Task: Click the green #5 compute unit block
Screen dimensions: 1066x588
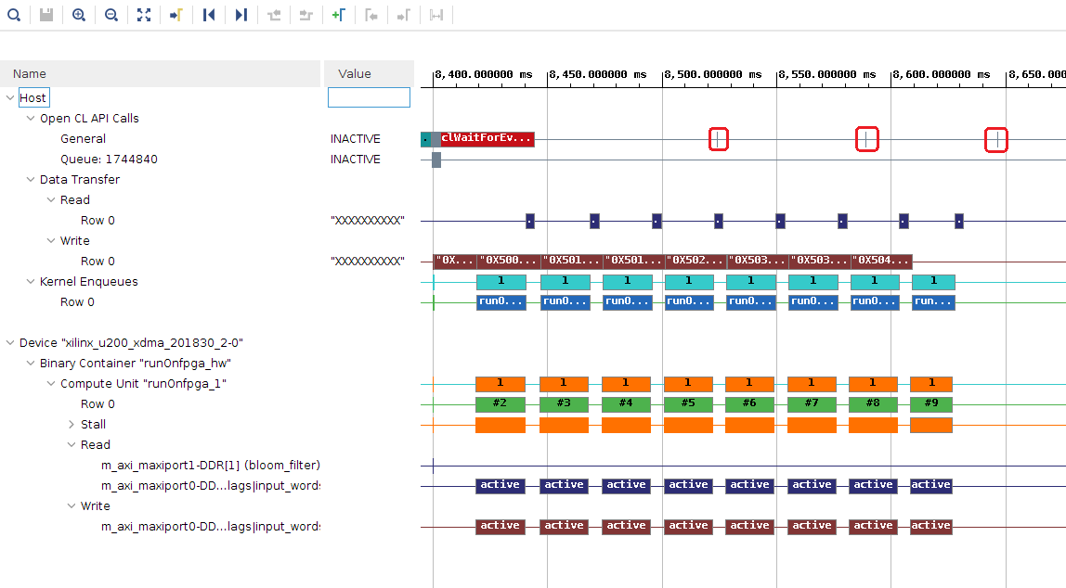Action: click(x=688, y=404)
